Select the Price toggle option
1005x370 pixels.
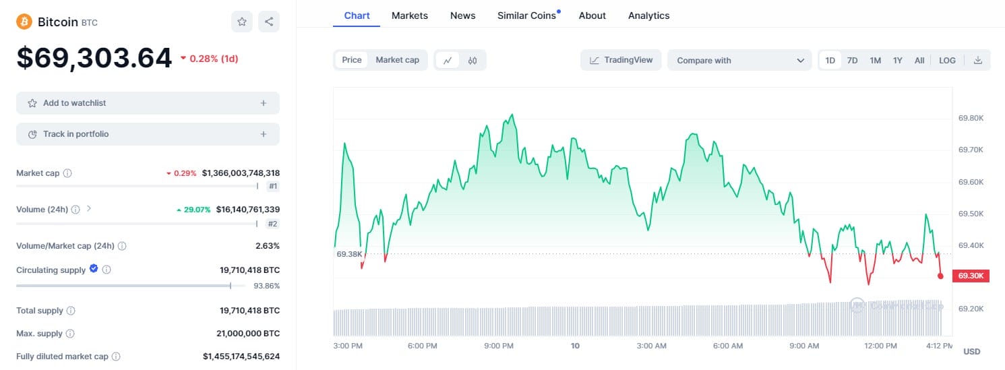click(x=352, y=60)
